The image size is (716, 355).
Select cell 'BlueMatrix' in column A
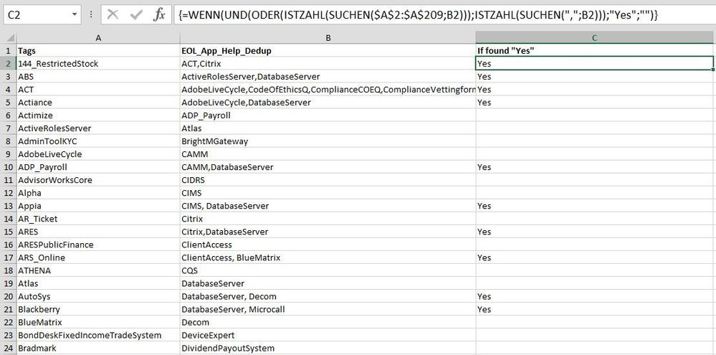tap(98, 323)
